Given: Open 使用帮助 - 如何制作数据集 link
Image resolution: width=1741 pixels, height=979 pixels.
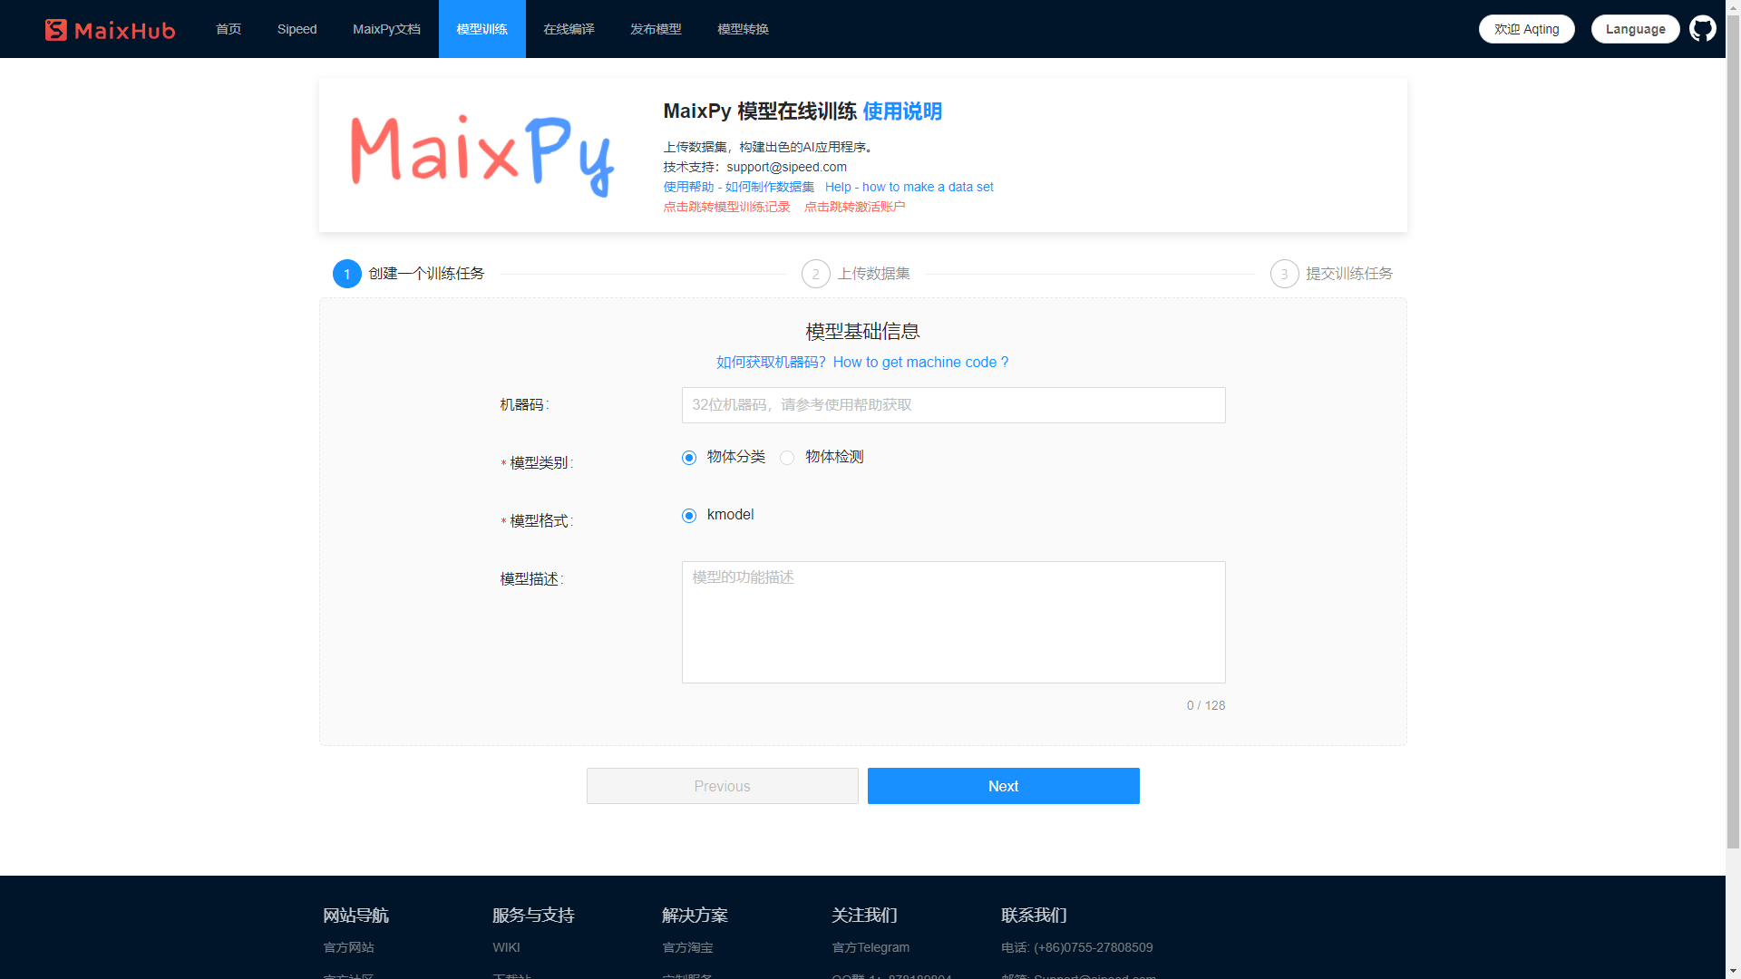Looking at the screenshot, I should (739, 187).
